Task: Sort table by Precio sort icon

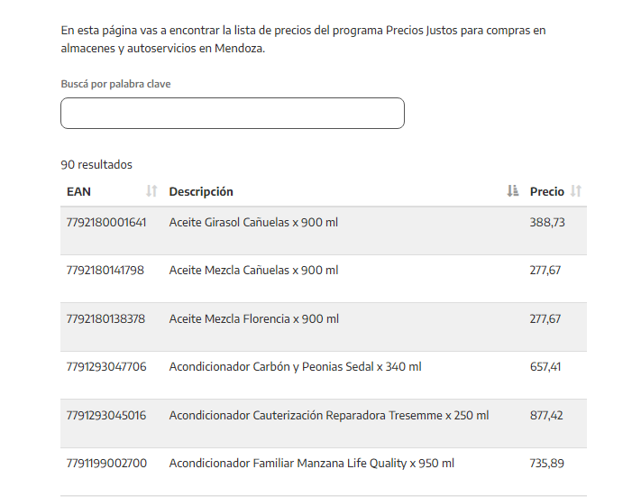Action: tap(576, 191)
